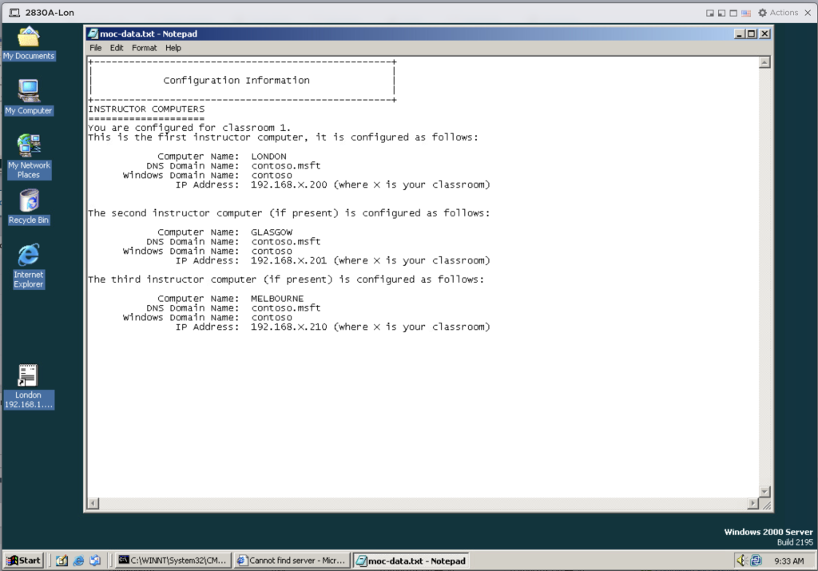
Task: Open the My Documents desktop icon
Action: pyautogui.click(x=28, y=43)
